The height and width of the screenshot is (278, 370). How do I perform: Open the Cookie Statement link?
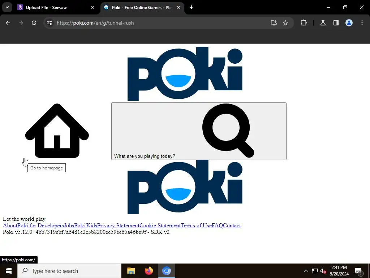(160, 226)
